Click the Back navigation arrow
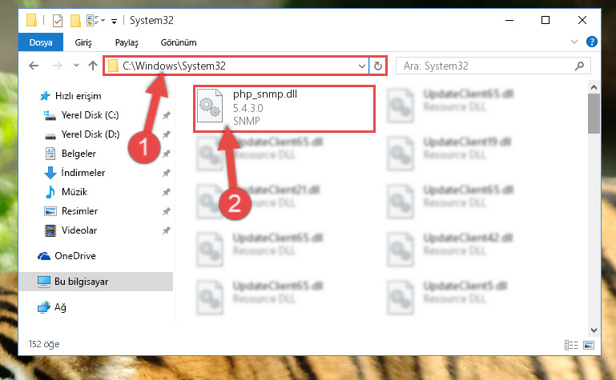The height and width of the screenshot is (380, 616). coord(34,66)
